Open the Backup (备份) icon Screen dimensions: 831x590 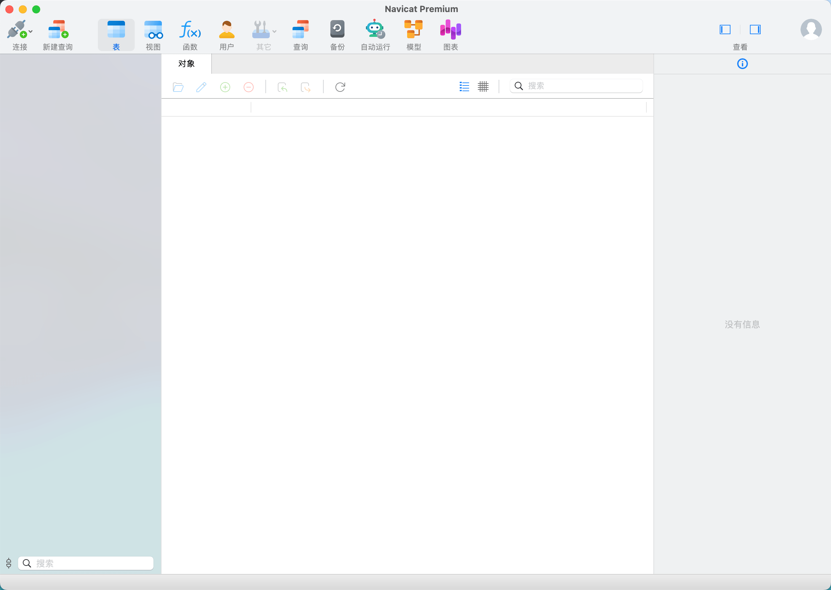click(x=337, y=29)
